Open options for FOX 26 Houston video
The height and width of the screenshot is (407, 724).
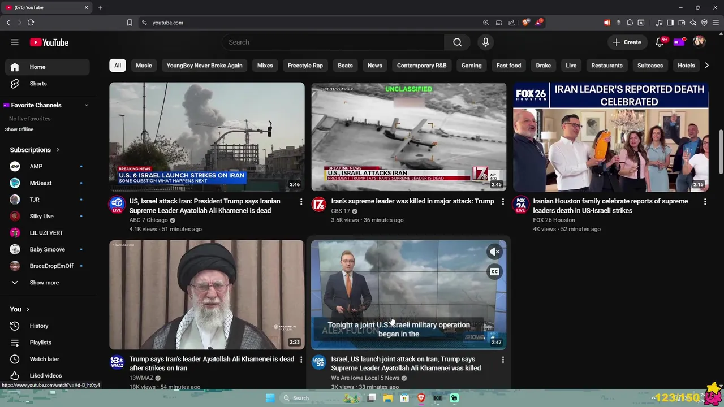tap(705, 202)
